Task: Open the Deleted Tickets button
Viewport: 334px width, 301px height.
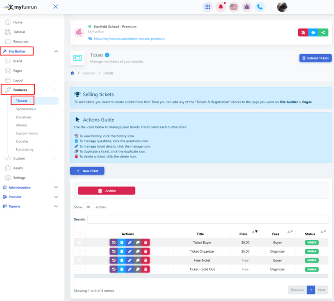Action: pyautogui.click(x=315, y=58)
